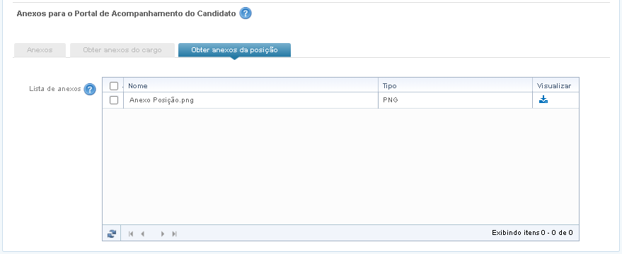The height and width of the screenshot is (254, 622).
Task: Click help icon beside Anexos para o Portal title
Action: [x=246, y=13]
